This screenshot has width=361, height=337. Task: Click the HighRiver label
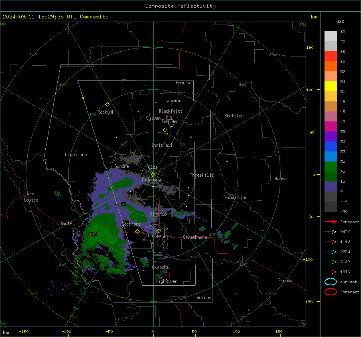point(166,281)
